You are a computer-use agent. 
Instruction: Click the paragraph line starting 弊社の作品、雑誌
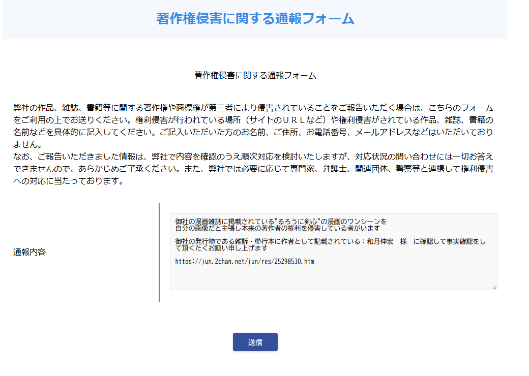[253, 108]
